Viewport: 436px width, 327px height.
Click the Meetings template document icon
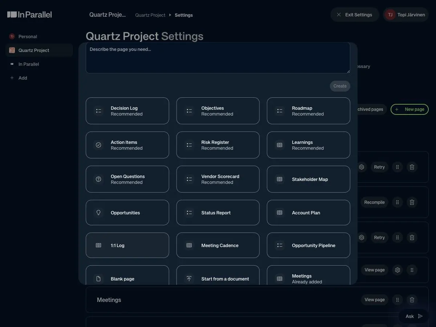(x=279, y=279)
